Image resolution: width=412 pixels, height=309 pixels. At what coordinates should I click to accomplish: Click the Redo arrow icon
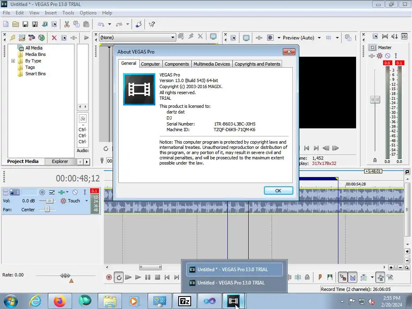[119, 24]
